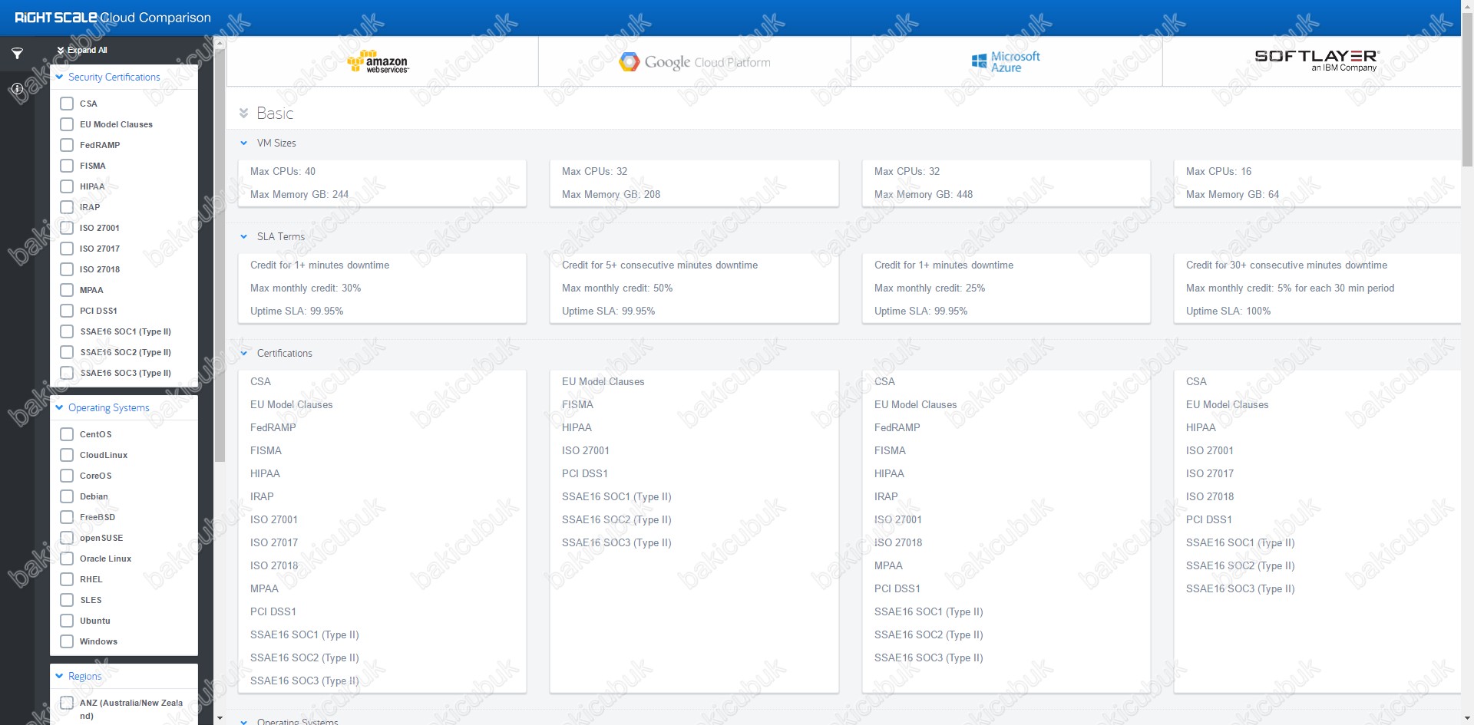Click SoftLayer's 'Max CPUs: 16' text
The width and height of the screenshot is (1474, 725).
tap(1218, 171)
